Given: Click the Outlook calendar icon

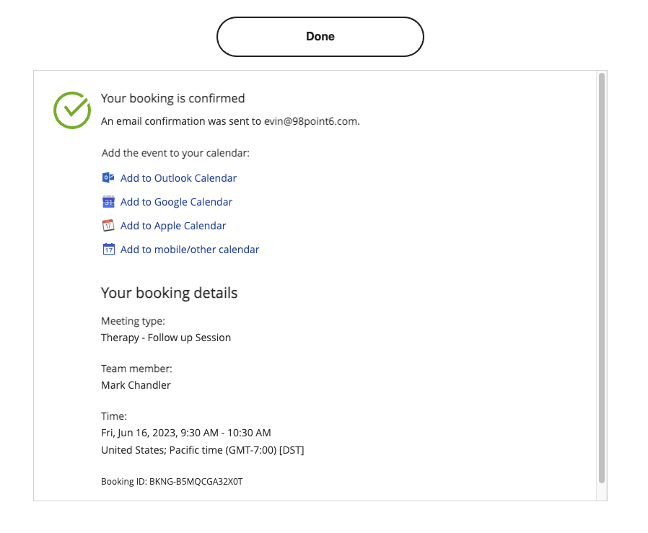Looking at the screenshot, I should pos(108,177).
